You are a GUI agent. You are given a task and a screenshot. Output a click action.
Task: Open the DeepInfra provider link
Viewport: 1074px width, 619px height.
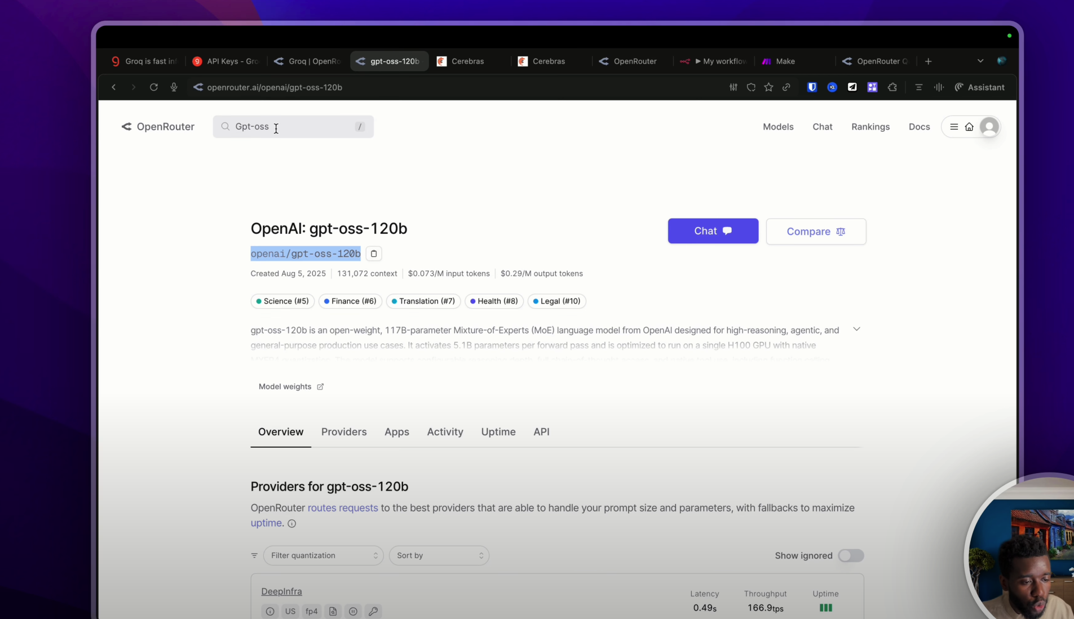coord(281,591)
